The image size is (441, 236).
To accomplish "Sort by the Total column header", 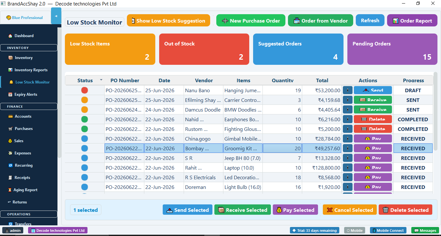I will click(322, 80).
